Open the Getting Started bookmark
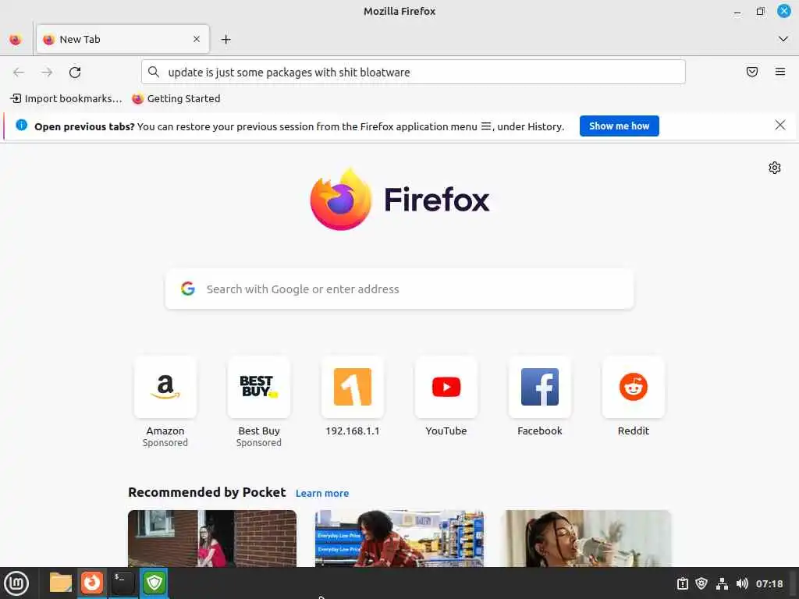This screenshot has height=599, width=799. [176, 98]
